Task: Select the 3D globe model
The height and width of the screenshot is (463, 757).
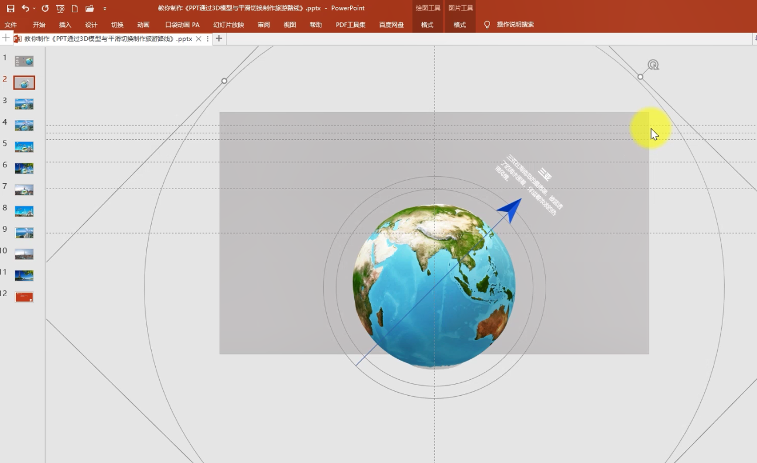Action: click(434, 286)
